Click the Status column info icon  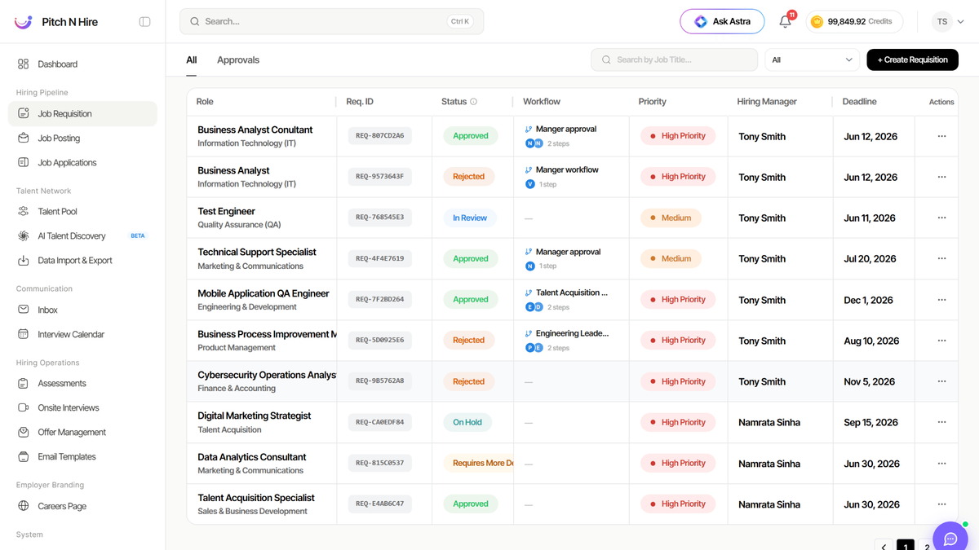click(473, 102)
